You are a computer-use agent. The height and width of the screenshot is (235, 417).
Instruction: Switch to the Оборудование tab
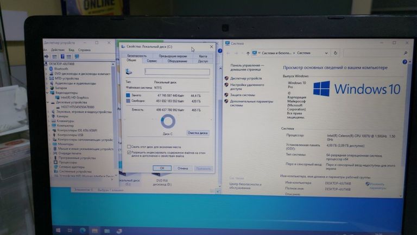pos(178,61)
